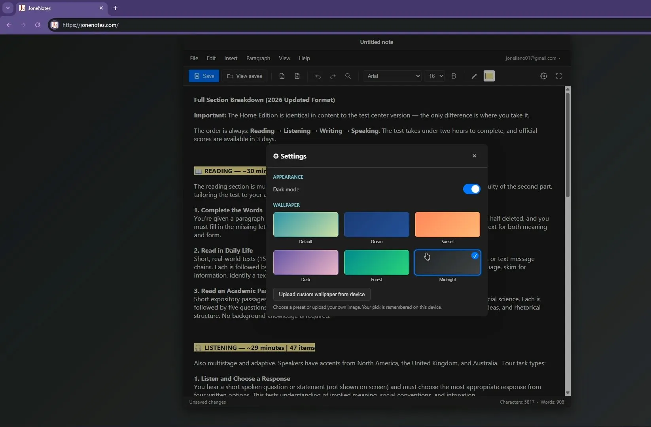Click the View saves button
The image size is (651, 427).
(x=244, y=76)
